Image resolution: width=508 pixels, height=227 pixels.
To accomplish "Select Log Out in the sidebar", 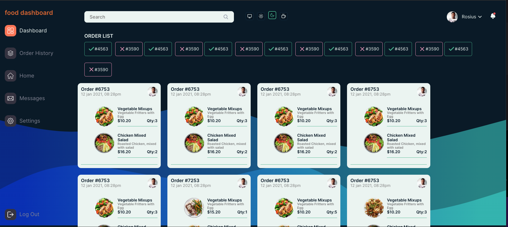I will tap(22, 214).
